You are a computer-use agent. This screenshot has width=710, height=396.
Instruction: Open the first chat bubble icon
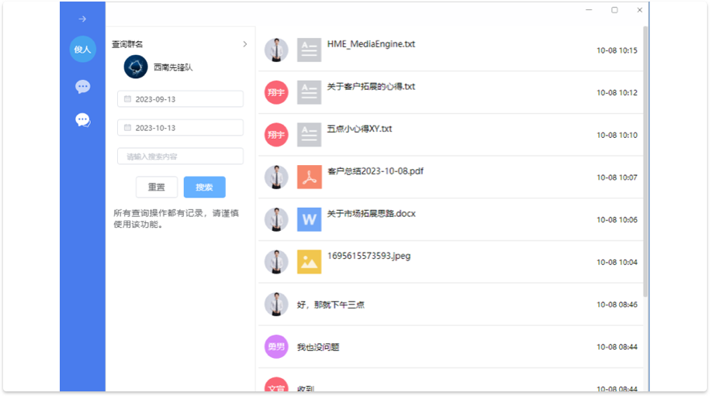(82, 87)
